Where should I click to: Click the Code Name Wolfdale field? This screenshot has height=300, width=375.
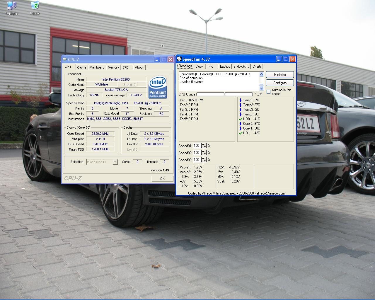click(102, 85)
